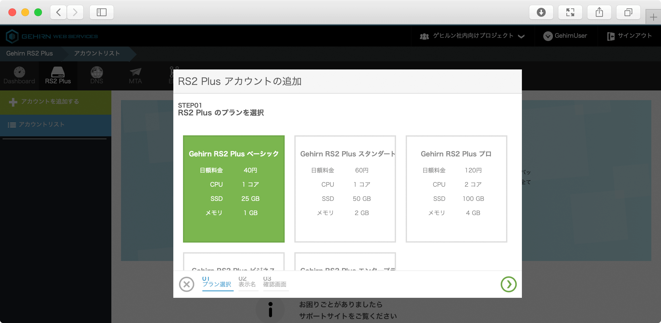661x323 pixels.
Task: Select the Gehirn RS2 Plus スタンダード plan
Action: [345, 189]
